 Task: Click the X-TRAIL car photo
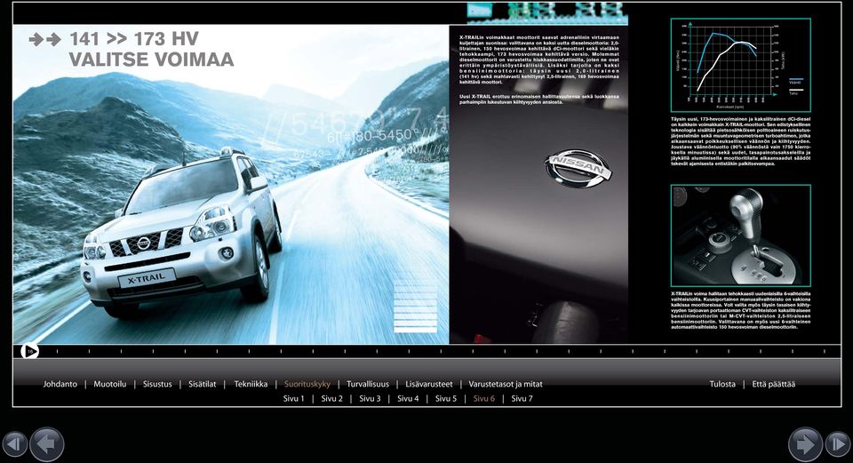231,184
